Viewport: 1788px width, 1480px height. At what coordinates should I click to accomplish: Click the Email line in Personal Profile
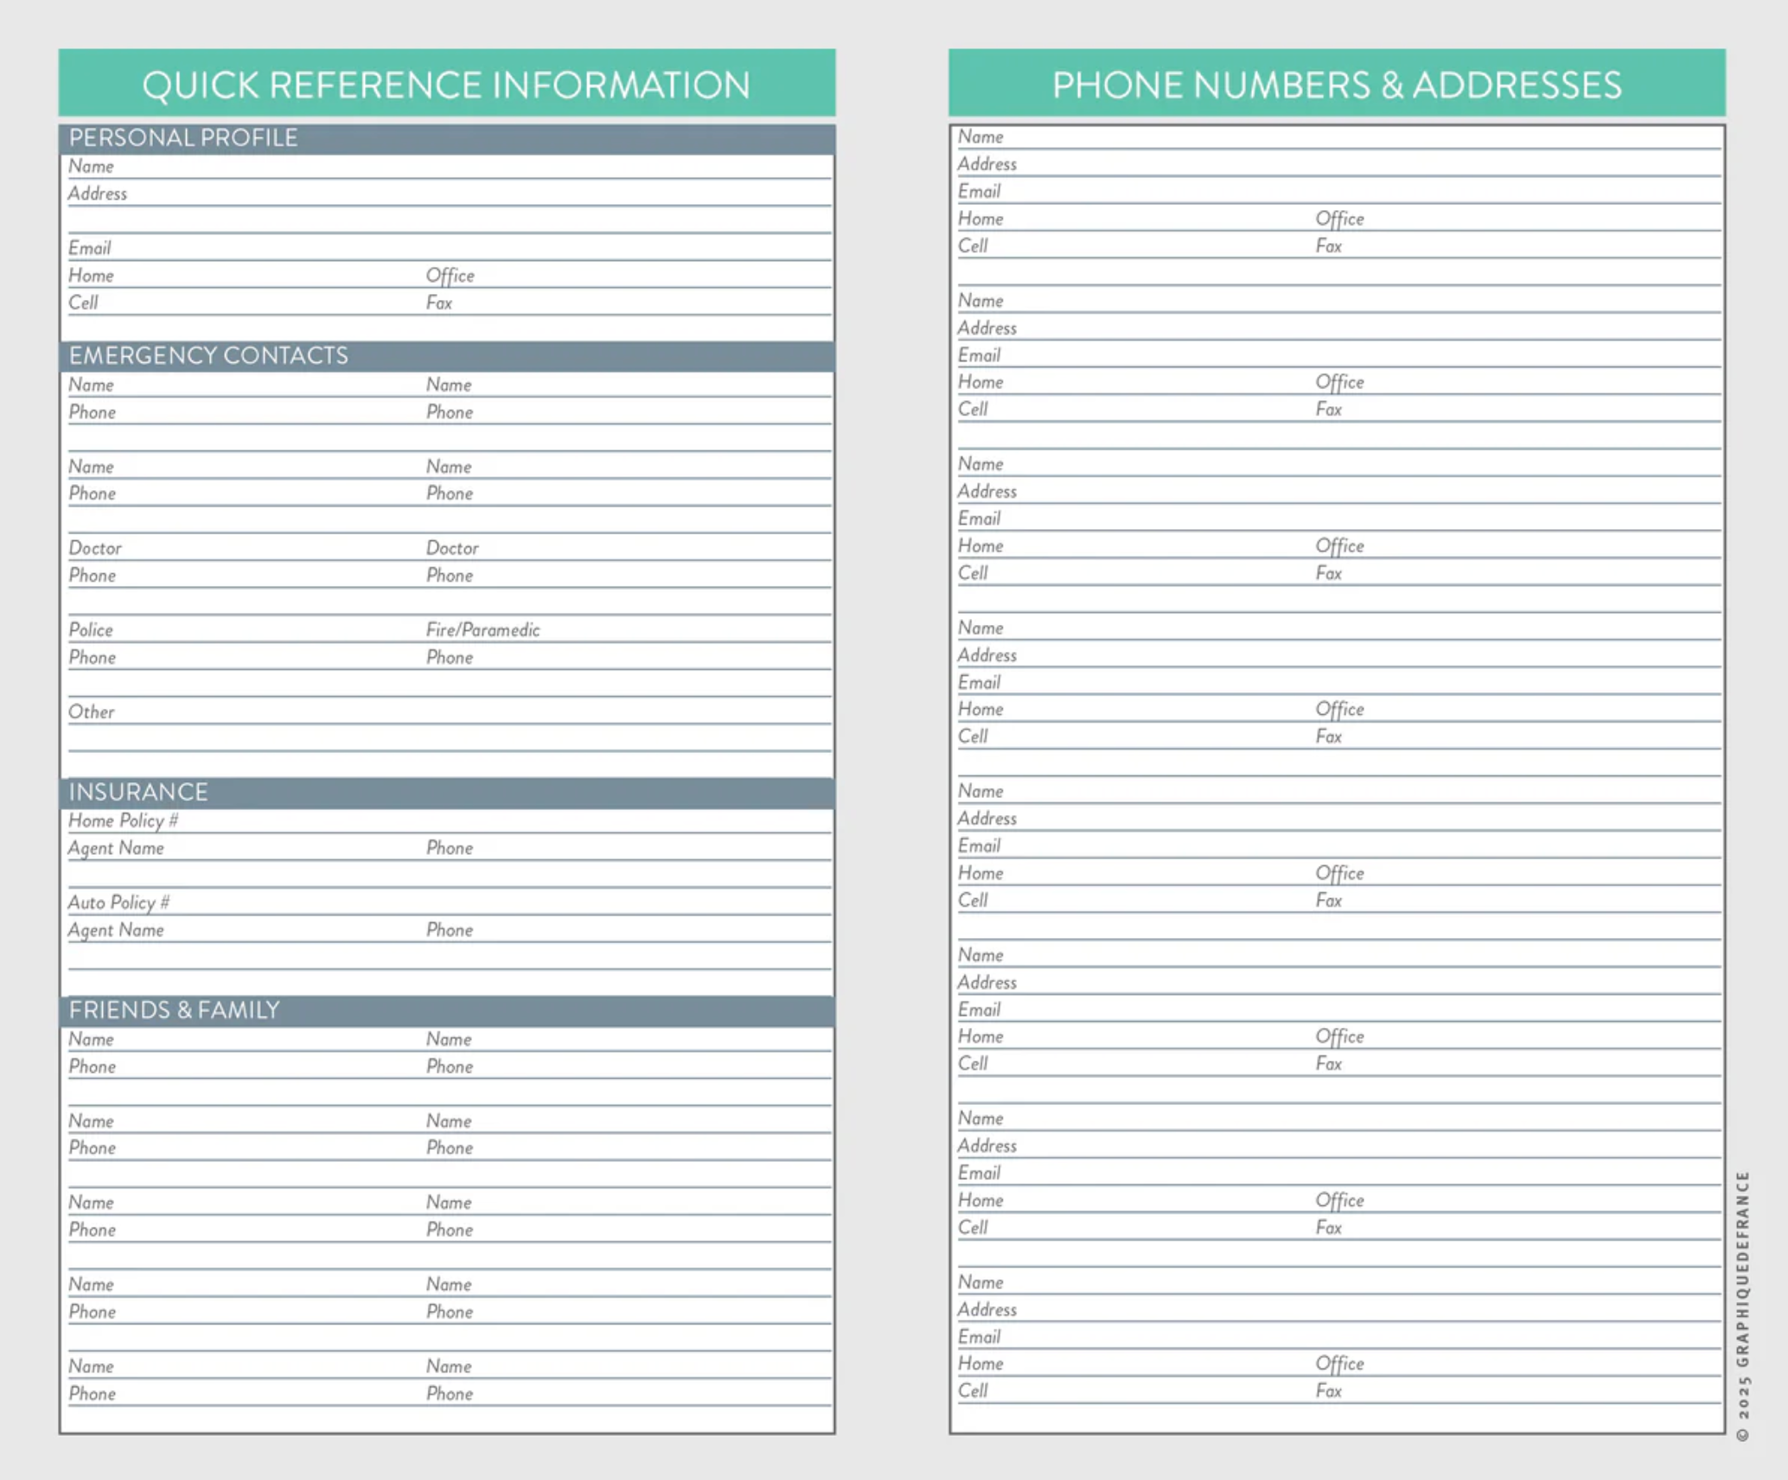click(450, 249)
